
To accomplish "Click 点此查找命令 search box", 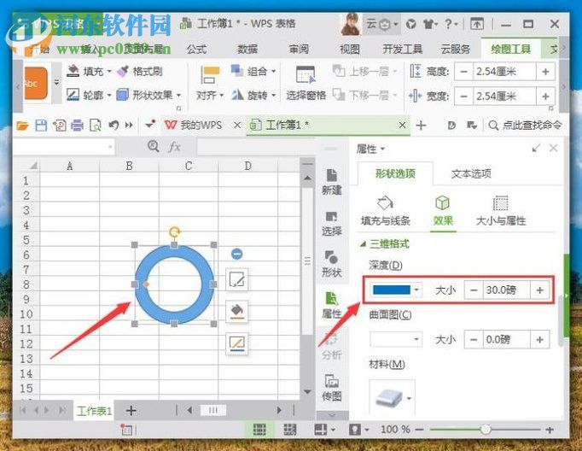I will [x=525, y=126].
